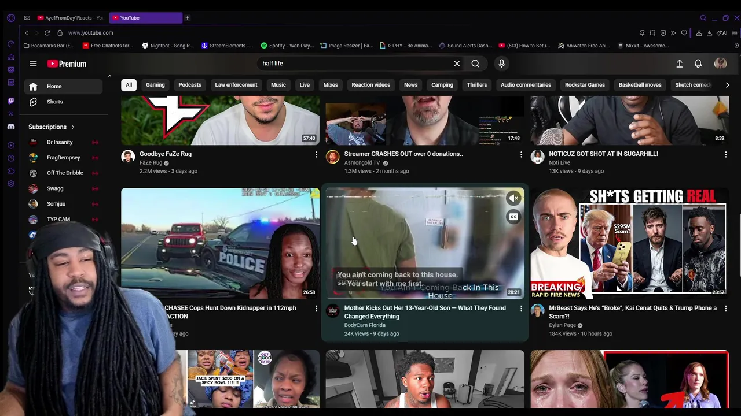Screen dimensions: 741x416
Task: Open the Bookmarks Bar folder
Action: [49, 46]
